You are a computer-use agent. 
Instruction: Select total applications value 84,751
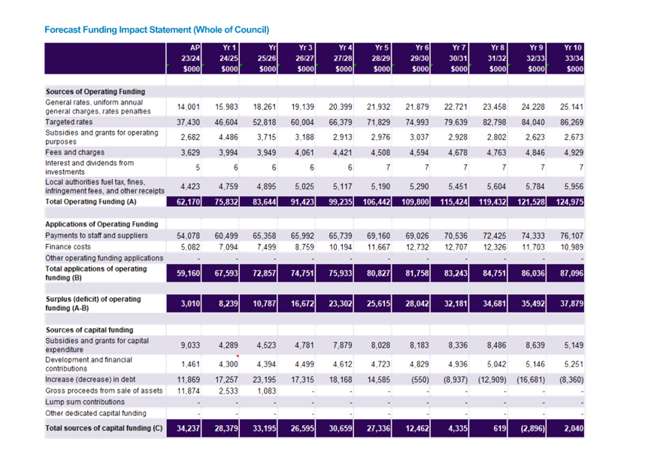pyautogui.click(x=495, y=273)
